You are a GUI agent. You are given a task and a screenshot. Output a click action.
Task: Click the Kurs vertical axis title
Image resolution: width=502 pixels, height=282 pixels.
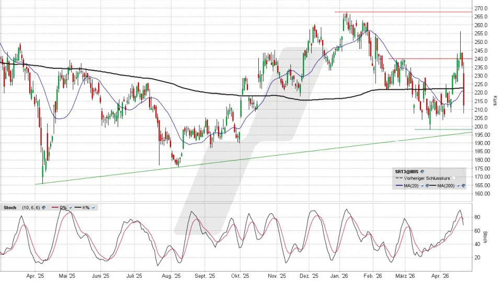pyautogui.click(x=495, y=101)
